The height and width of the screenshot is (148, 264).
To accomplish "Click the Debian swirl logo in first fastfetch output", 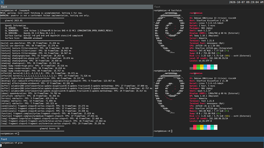I will [x=169, y=32].
